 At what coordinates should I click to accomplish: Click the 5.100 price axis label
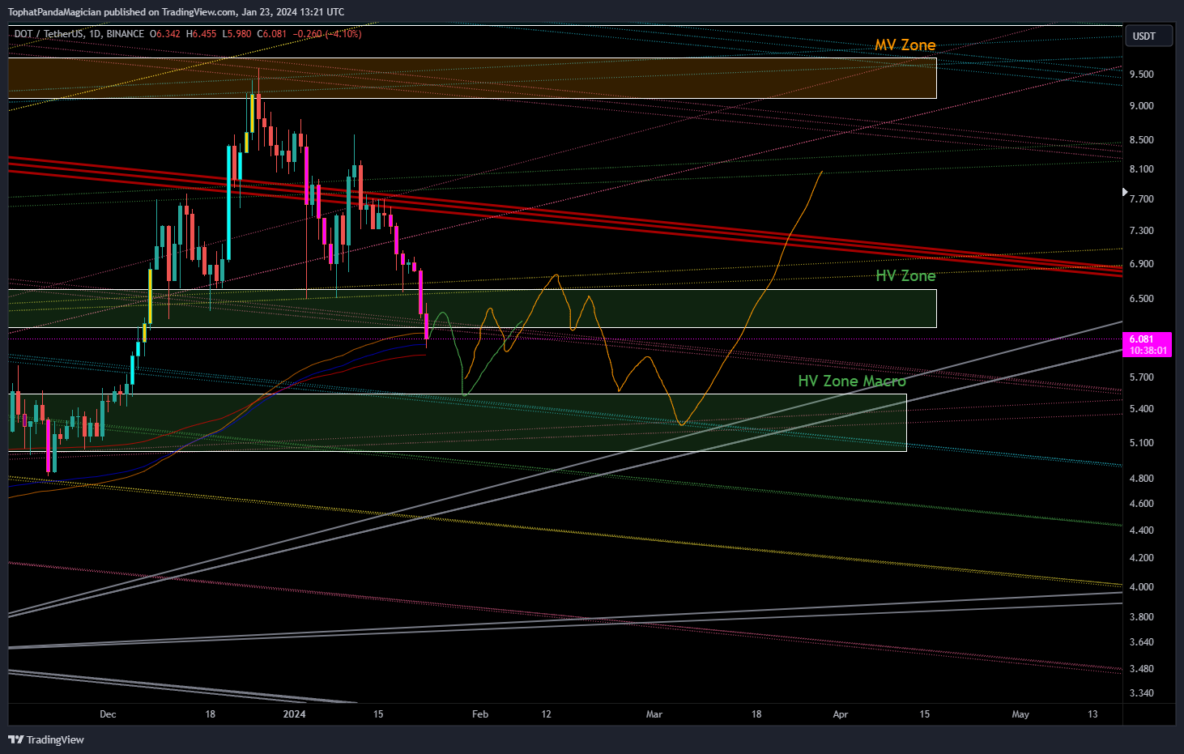[1141, 443]
